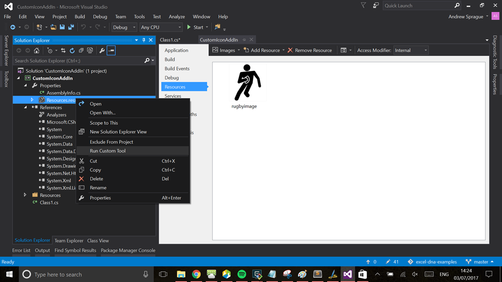502x282 pixels.
Task: Select Run Custom Tool from context menu
Action: (x=108, y=151)
